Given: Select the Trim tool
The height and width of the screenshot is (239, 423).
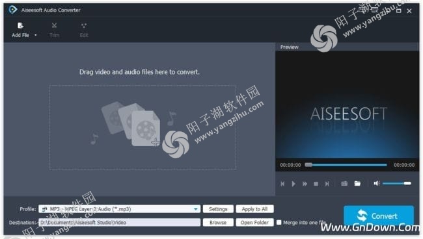Looking at the screenshot, I should (54, 30).
